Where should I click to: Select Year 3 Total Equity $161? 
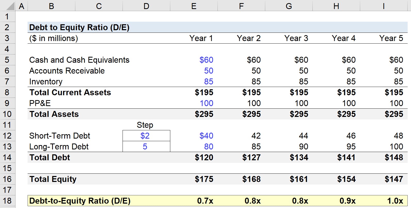299,179
